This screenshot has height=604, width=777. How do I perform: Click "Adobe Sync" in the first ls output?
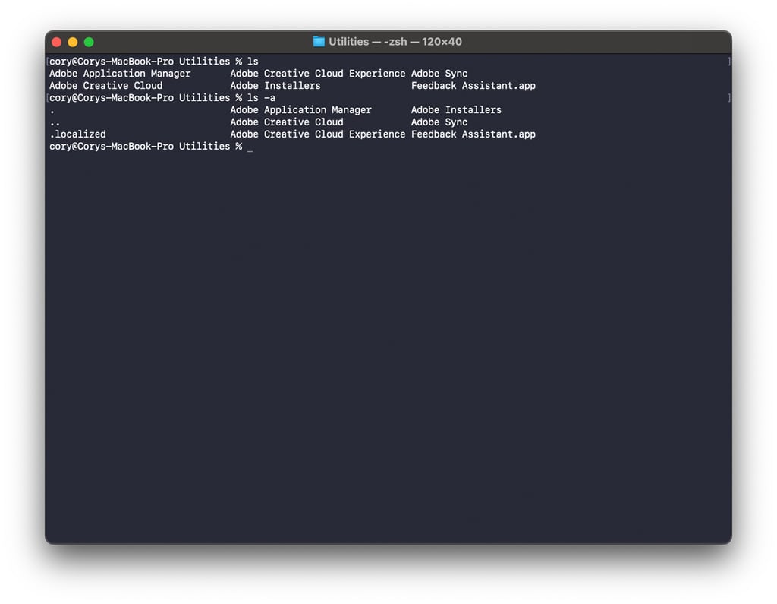coord(439,73)
